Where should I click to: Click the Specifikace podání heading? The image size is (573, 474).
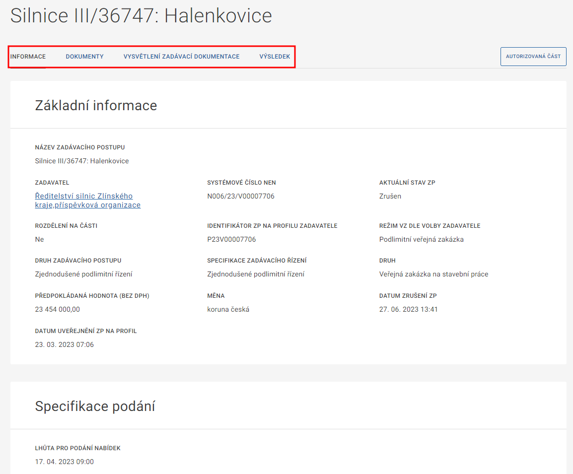95,406
